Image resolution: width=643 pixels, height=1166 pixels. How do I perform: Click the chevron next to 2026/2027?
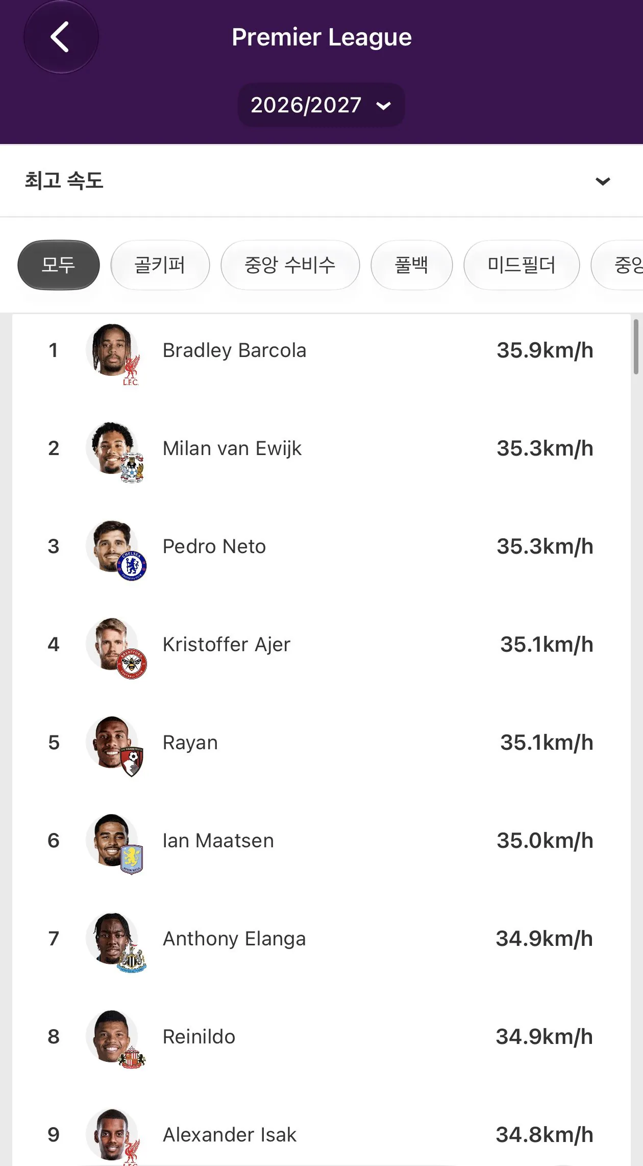[x=383, y=106]
